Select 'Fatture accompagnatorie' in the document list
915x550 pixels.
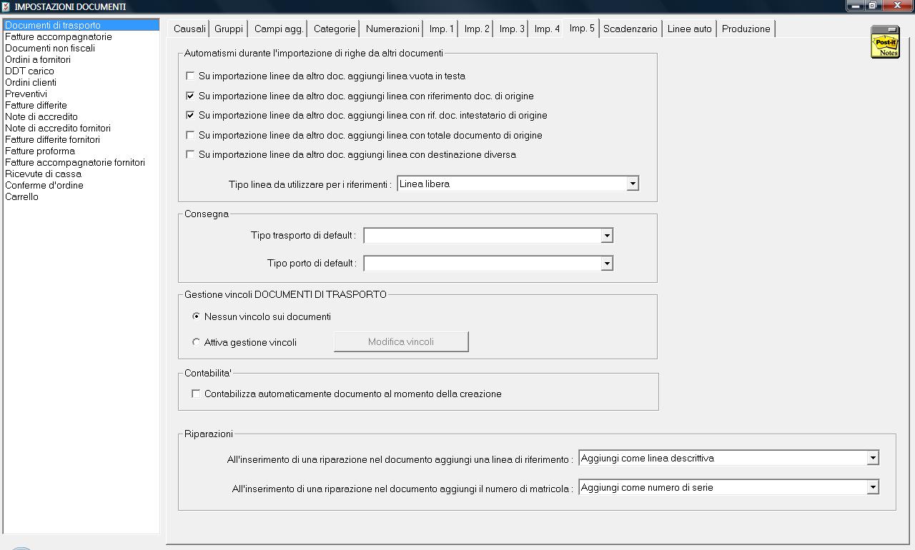pos(81,36)
